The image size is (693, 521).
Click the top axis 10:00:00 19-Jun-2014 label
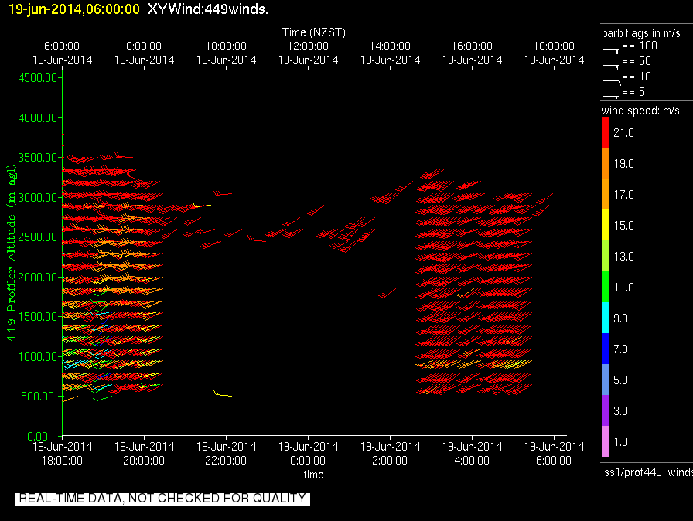pos(226,53)
